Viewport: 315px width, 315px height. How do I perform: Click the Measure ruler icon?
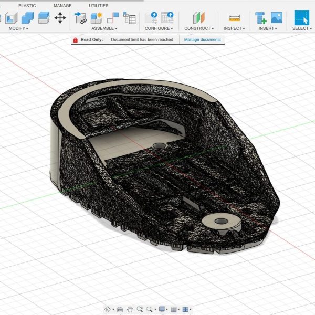point(234,18)
